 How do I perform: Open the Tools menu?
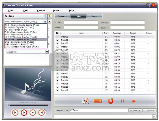tap(56, 10)
